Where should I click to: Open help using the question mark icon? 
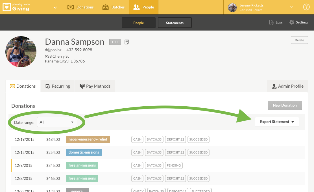[x=306, y=7]
